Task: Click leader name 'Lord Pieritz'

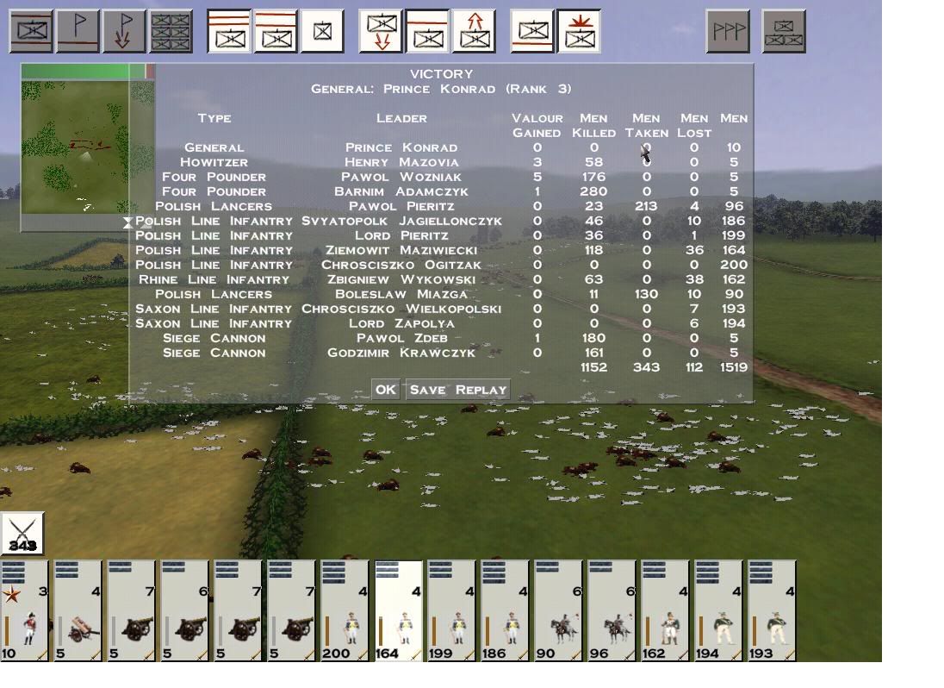Action: 401,235
